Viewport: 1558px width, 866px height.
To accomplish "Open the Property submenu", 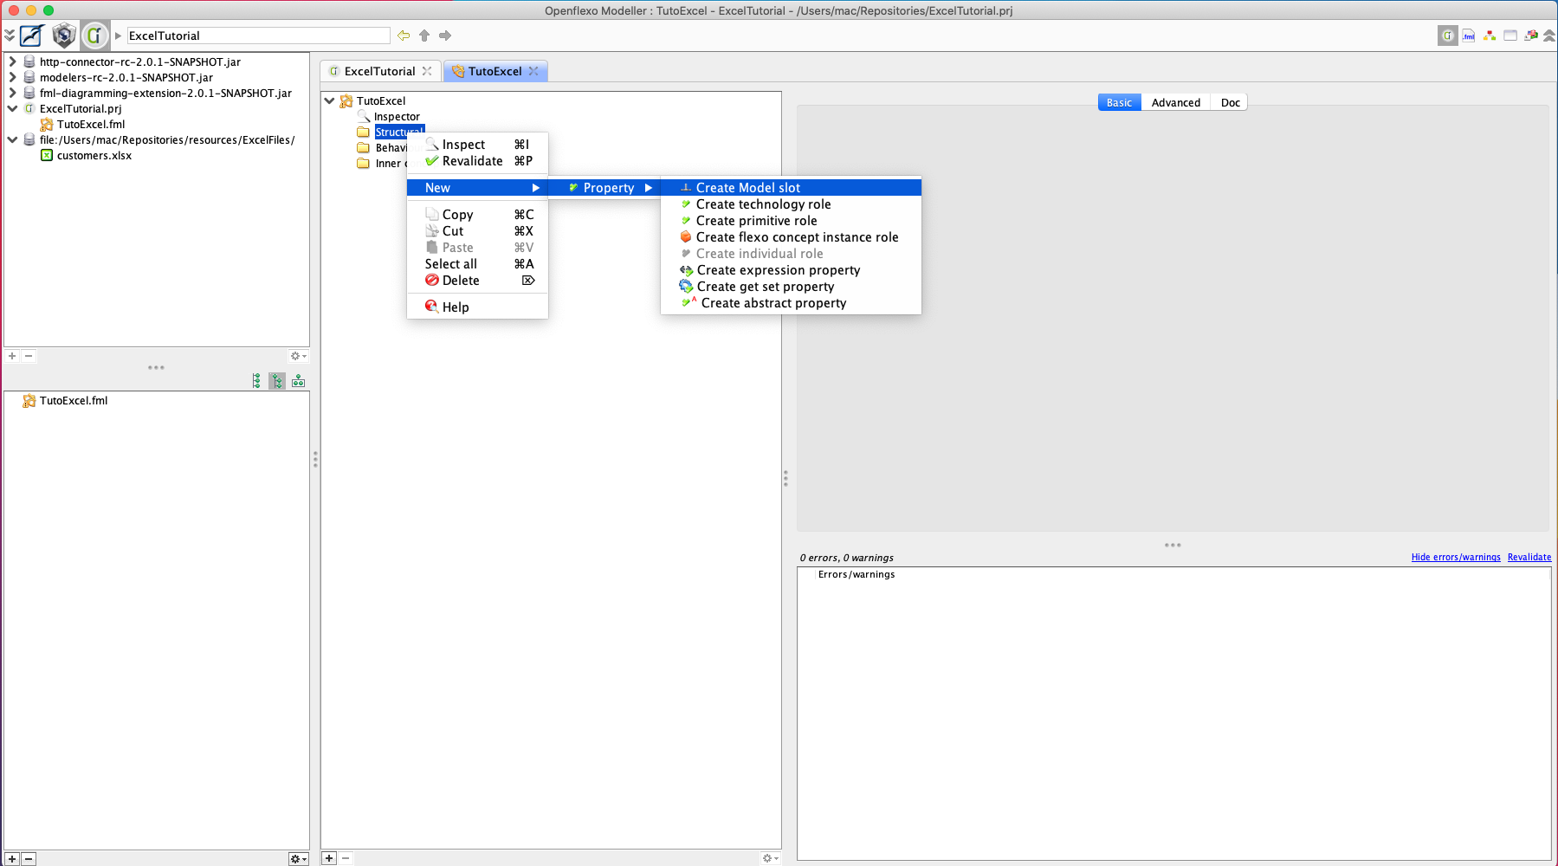I will coord(604,188).
